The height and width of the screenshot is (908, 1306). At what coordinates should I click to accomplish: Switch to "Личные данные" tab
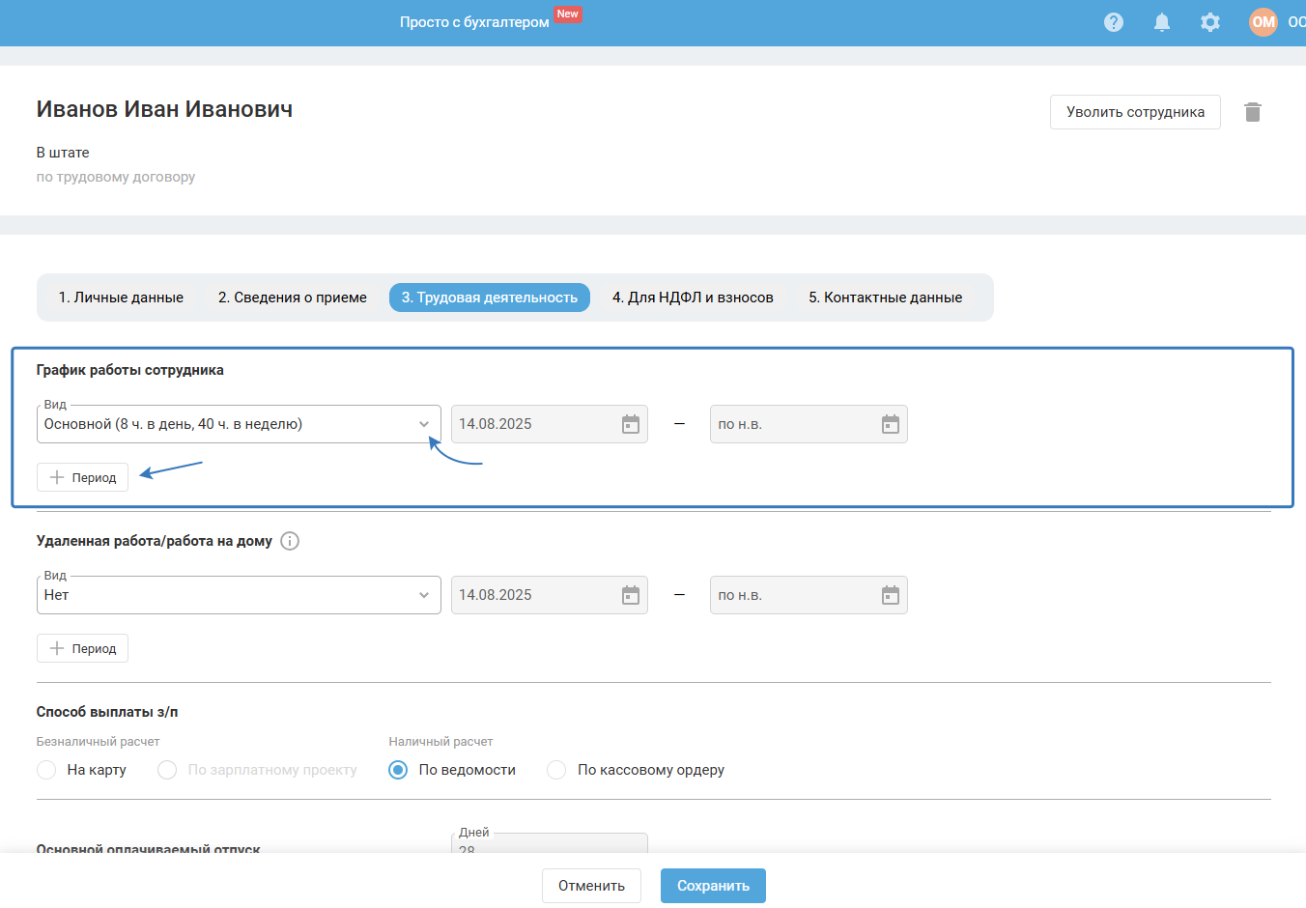click(121, 298)
